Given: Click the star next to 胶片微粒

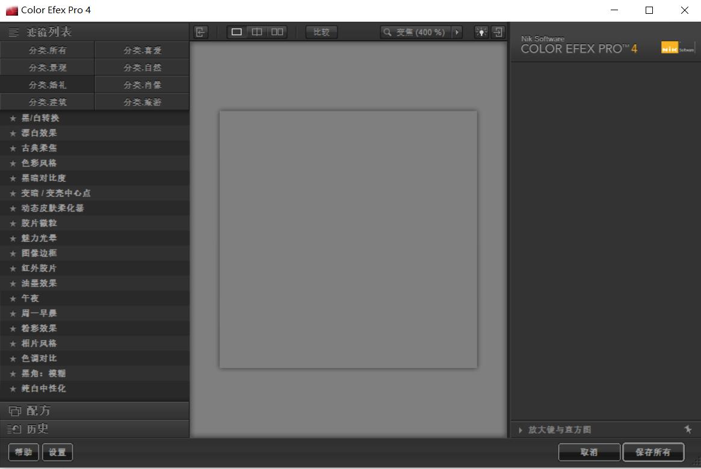Looking at the screenshot, I should [x=13, y=223].
